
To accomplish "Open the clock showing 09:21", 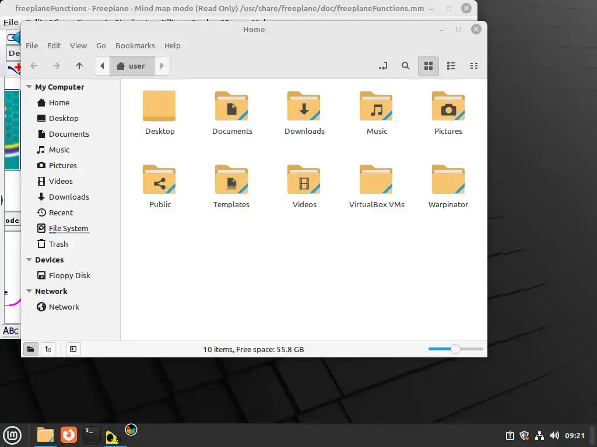I will pos(574,435).
